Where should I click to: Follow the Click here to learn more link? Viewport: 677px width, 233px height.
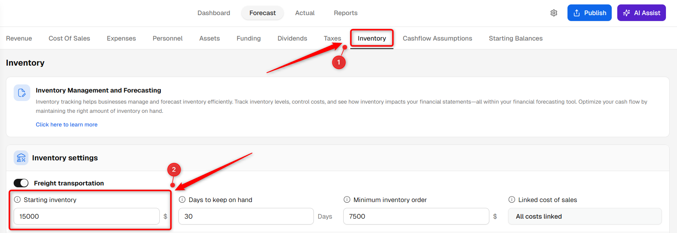coord(67,125)
